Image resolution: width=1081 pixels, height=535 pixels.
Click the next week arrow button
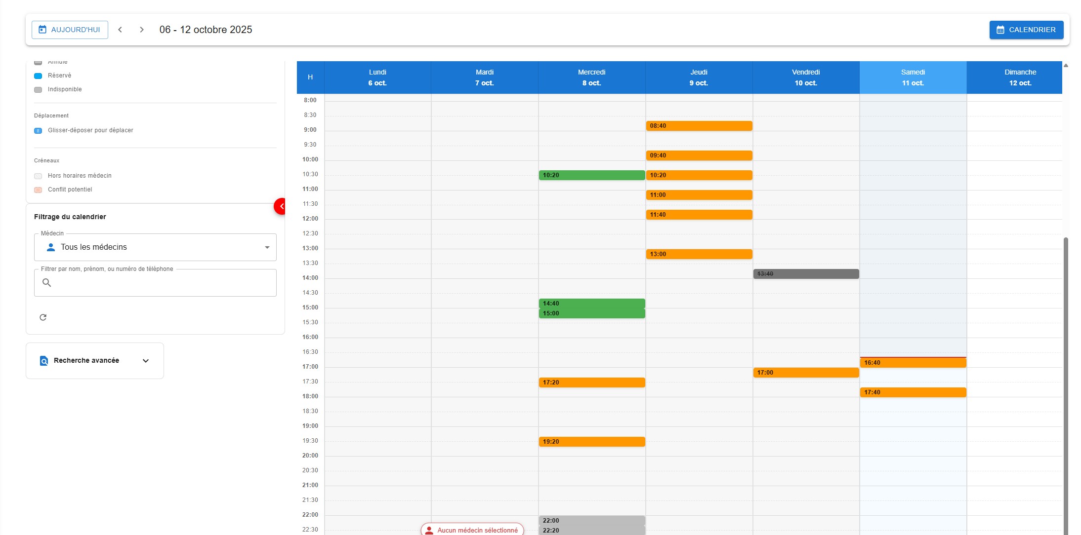142,30
